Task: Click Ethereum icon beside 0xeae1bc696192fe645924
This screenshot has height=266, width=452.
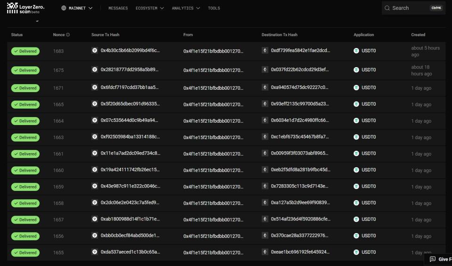Action: pos(265,252)
